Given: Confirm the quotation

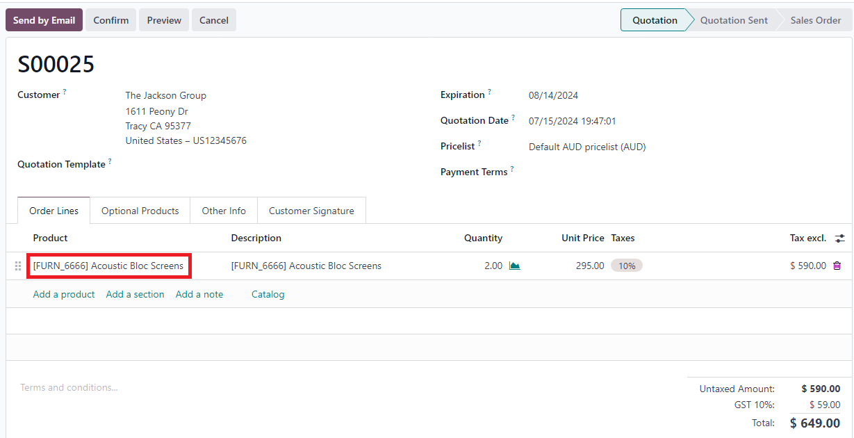Looking at the screenshot, I should (x=110, y=20).
